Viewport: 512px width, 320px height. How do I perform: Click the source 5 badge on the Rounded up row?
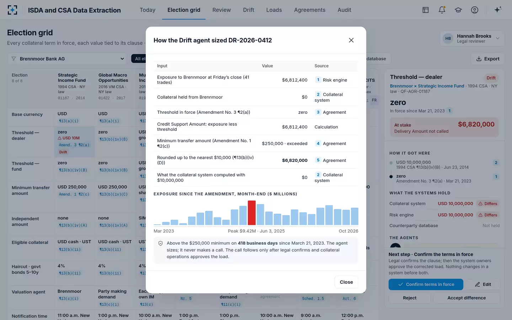click(x=318, y=160)
